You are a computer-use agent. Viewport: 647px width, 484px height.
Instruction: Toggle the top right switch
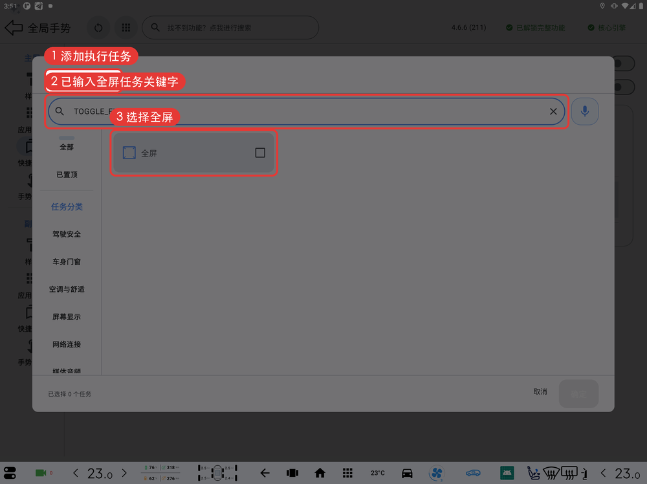pos(623,64)
